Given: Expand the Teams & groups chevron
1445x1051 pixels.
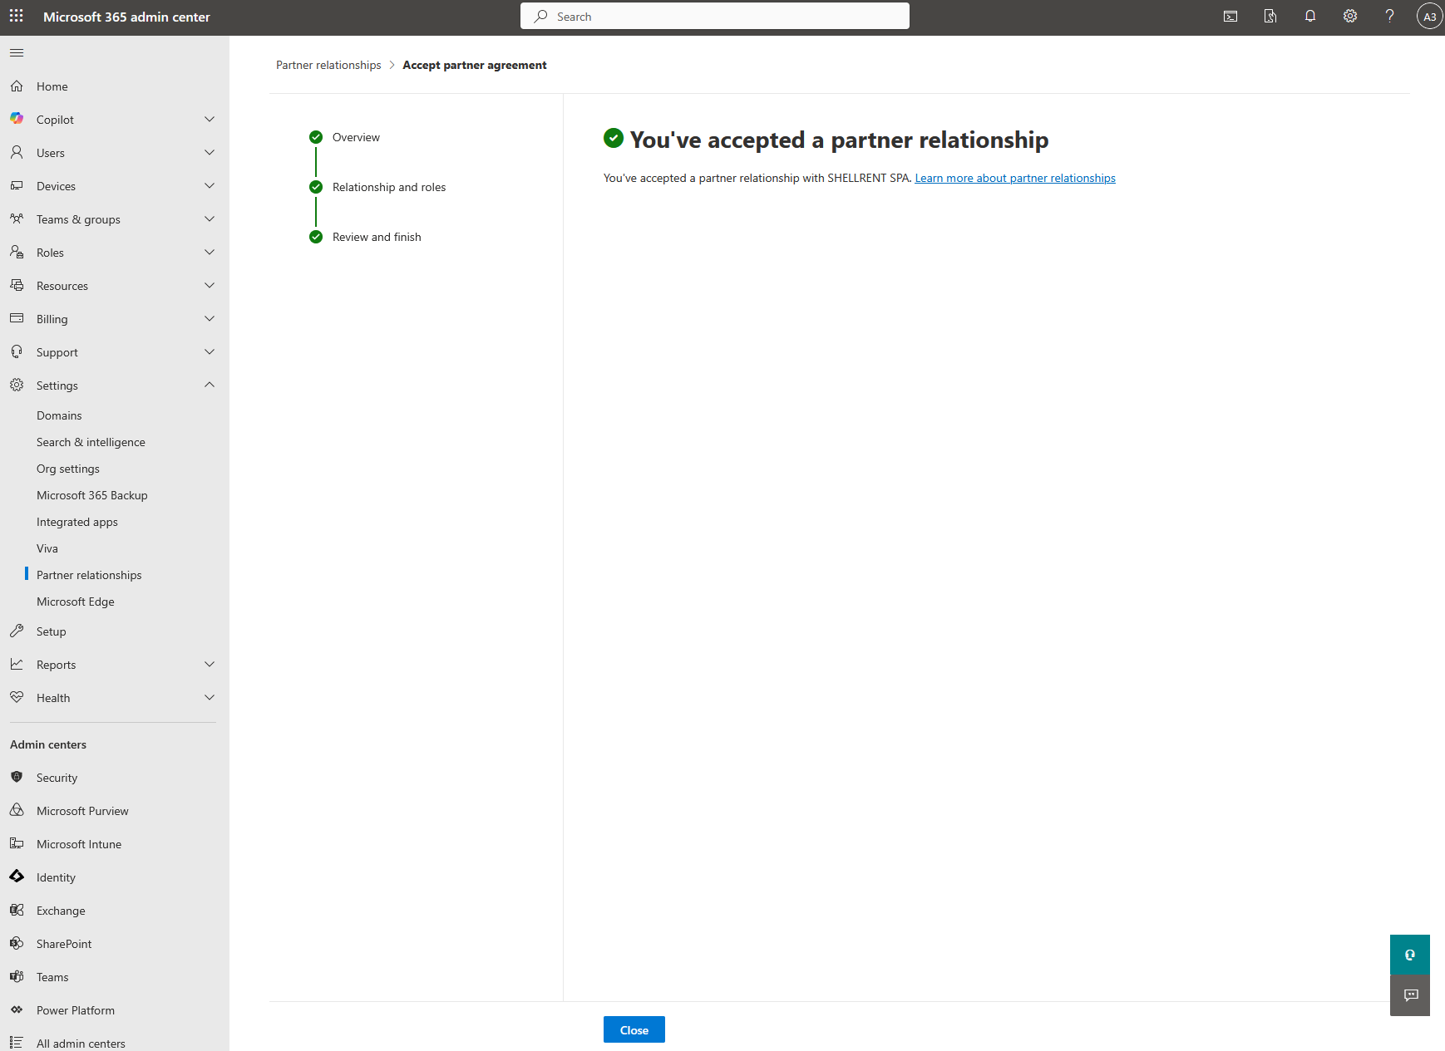Looking at the screenshot, I should click(210, 219).
